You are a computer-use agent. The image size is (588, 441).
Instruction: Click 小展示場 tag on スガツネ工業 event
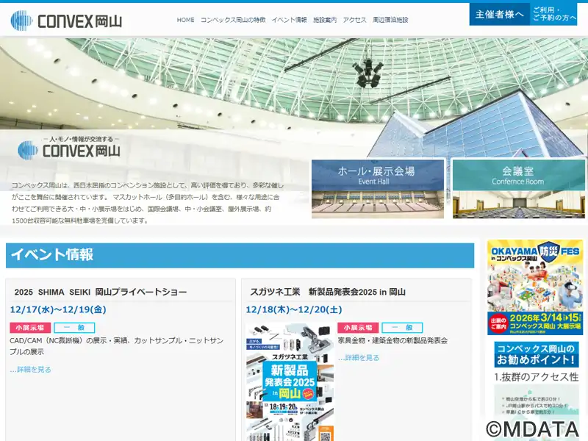[x=358, y=328]
